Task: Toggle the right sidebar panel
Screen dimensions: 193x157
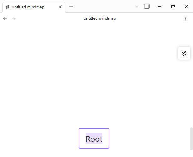Action: click(147, 6)
